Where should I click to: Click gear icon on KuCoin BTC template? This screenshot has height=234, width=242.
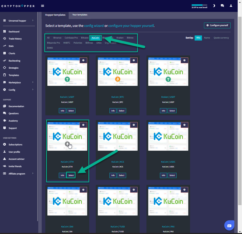pos(134,60)
